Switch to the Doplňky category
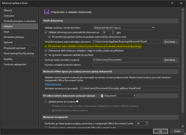The height and width of the screenshot is (135, 186). click(x=20, y=59)
